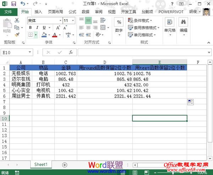The height and width of the screenshot is (175, 213).
Task: Click vertical scrollbar down arrow
Action: pos(210,159)
